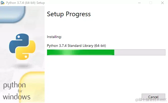
Task: Click the bright shimmer highlight on the progress bar
Action: (67, 52)
